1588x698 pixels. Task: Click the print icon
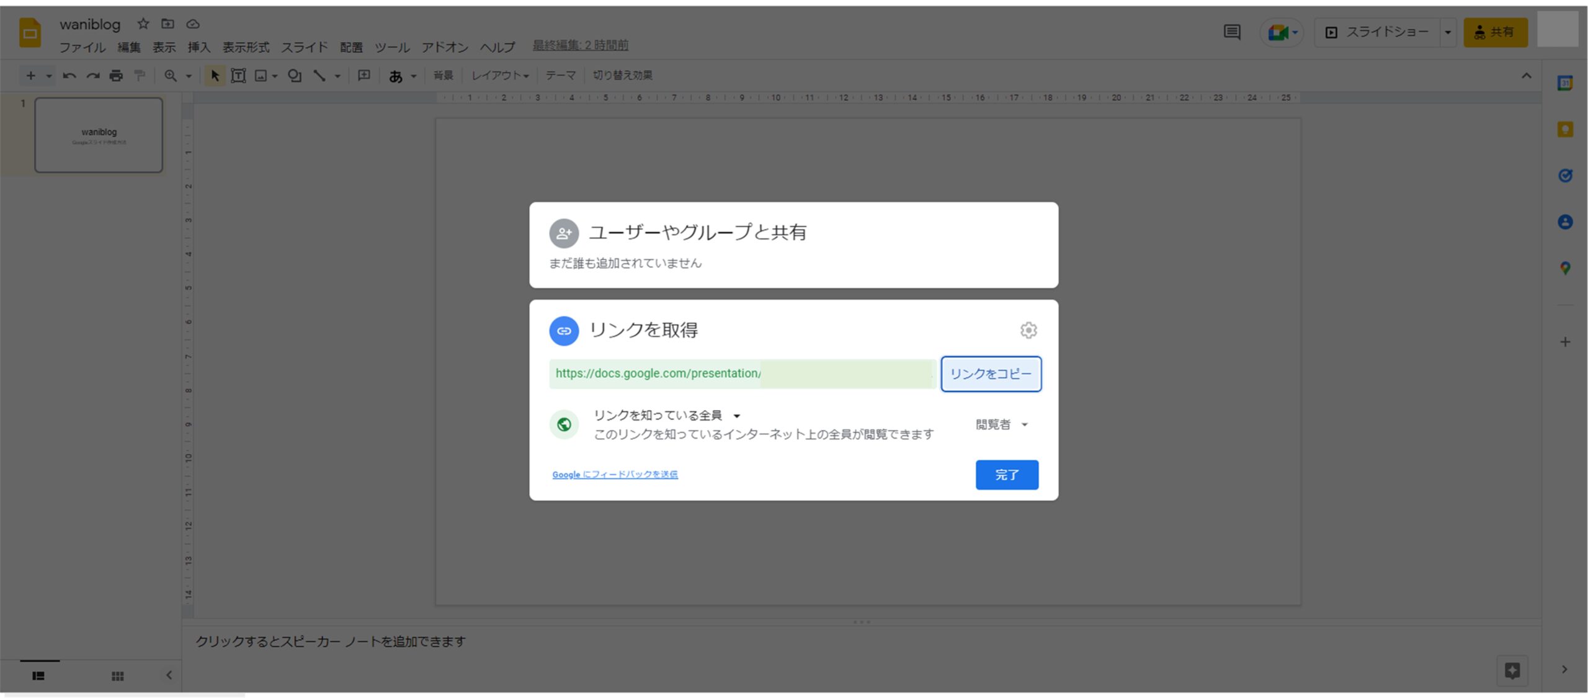pos(116,76)
